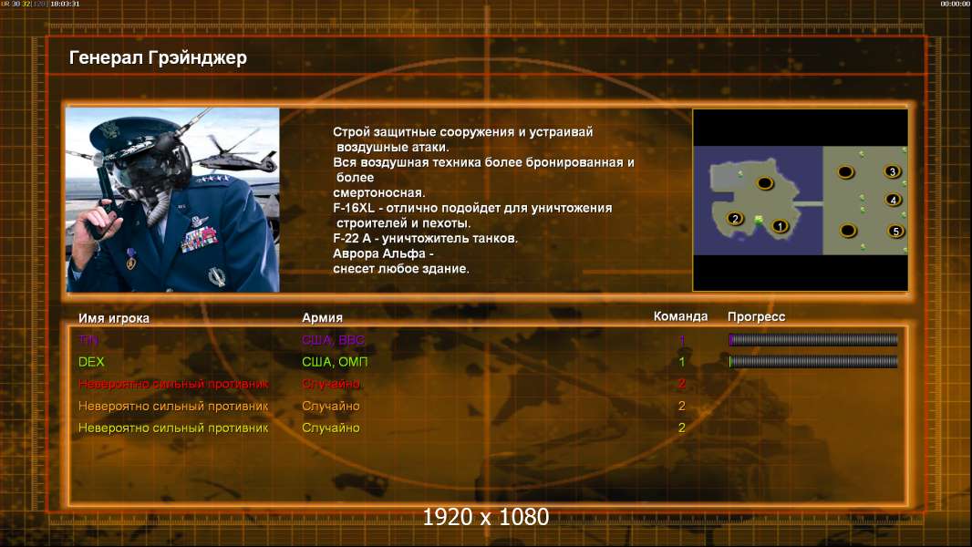Click start position marker 2 on minimap
Viewport: 972px width, 547px height.
click(735, 219)
